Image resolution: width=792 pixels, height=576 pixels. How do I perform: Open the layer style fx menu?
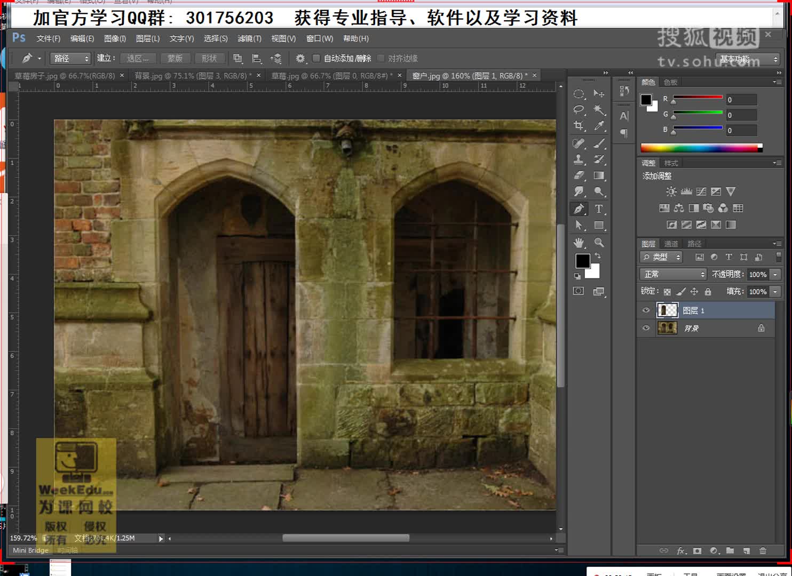[681, 550]
